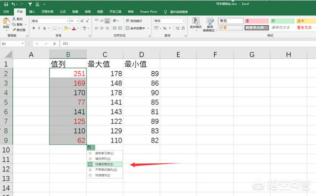Click the Wrap Text (自动换行) button

(x=134, y=21)
